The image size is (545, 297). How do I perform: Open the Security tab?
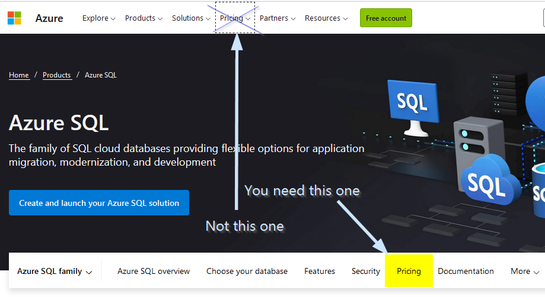[366, 272]
